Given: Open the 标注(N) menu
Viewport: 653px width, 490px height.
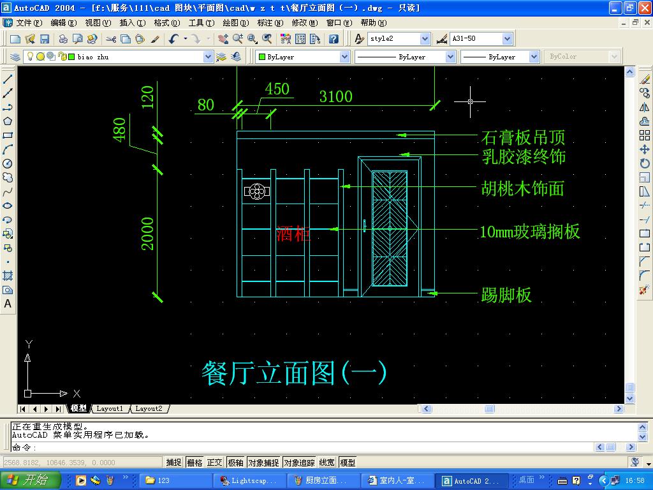Looking at the screenshot, I should (270, 23).
